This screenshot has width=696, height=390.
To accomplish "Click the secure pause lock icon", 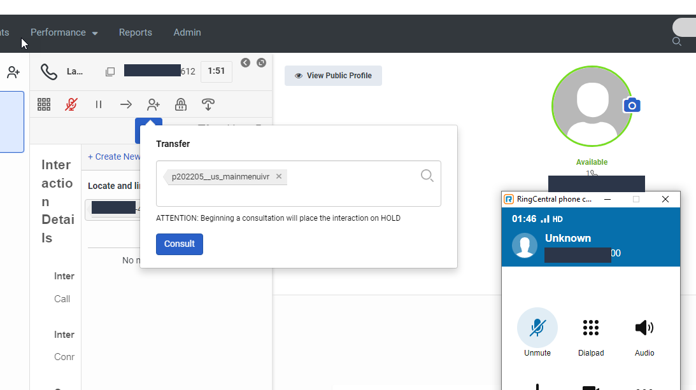I will click(180, 104).
